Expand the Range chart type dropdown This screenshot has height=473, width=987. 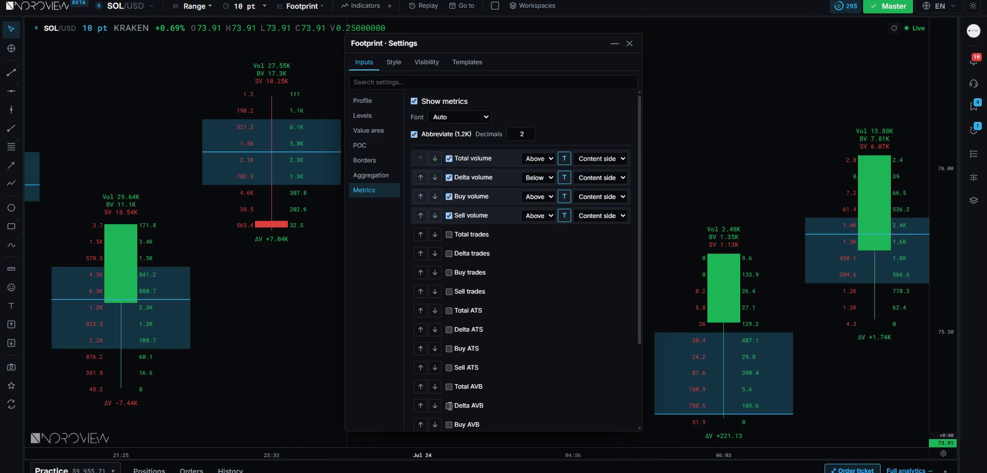point(192,6)
